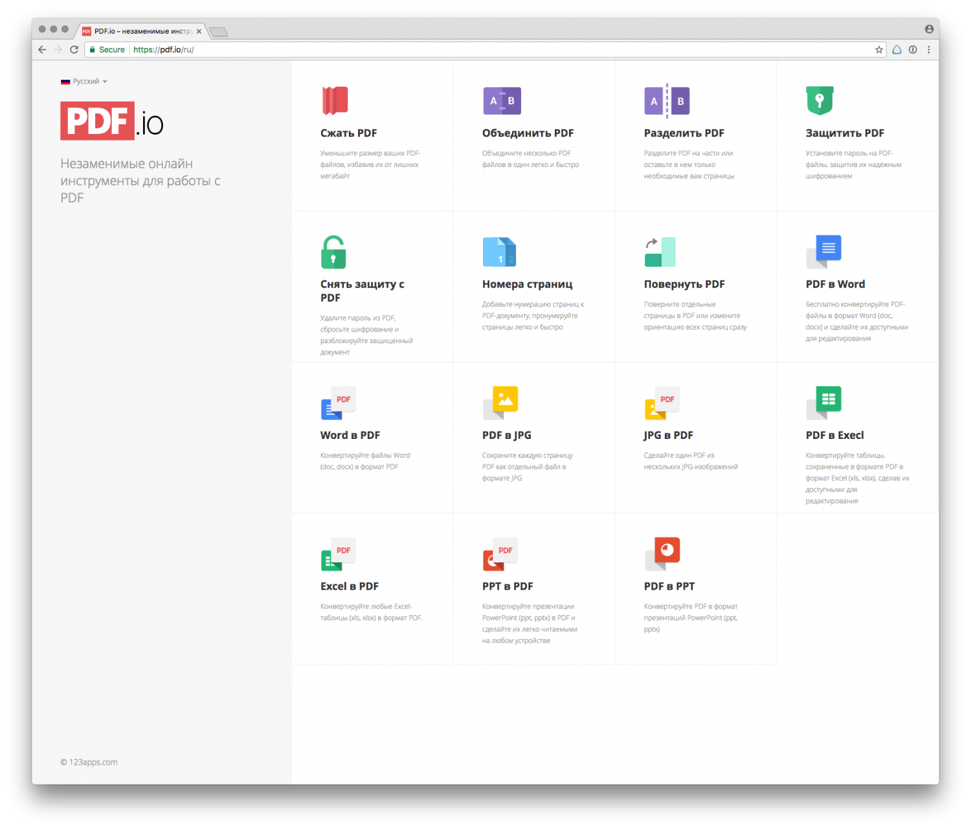The height and width of the screenshot is (830, 971).
Task: Select the PDF.io browser tab
Action: click(x=142, y=31)
